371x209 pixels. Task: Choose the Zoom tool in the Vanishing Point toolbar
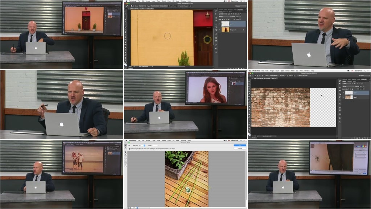[x=125, y=166]
